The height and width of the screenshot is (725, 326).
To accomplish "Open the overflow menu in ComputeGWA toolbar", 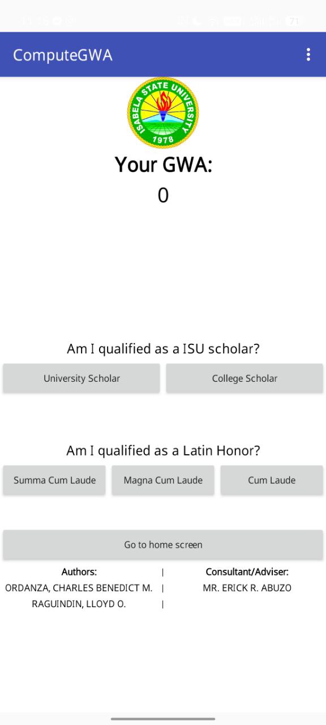I will [x=308, y=54].
